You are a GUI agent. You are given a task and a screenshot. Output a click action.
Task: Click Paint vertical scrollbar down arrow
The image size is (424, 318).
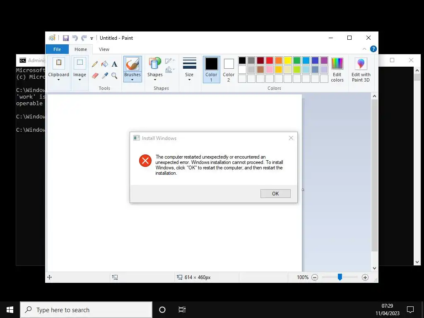click(374, 268)
